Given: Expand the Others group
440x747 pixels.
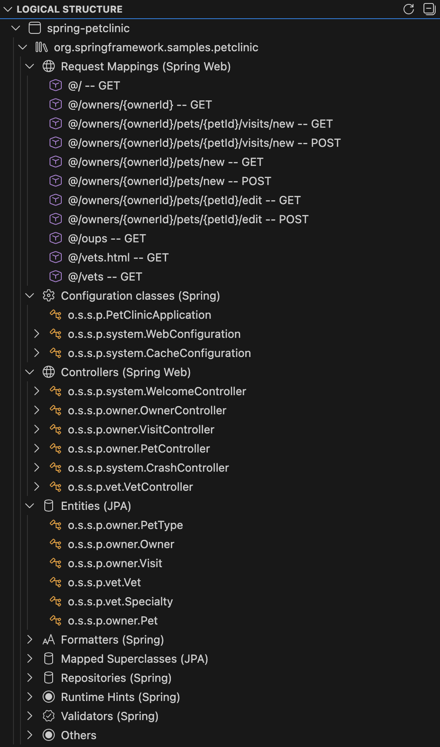Looking at the screenshot, I should point(30,735).
